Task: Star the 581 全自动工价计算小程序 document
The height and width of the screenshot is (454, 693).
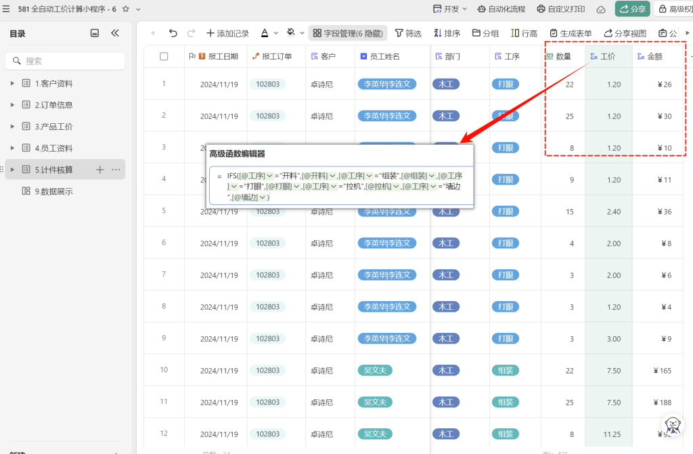Action: (125, 9)
